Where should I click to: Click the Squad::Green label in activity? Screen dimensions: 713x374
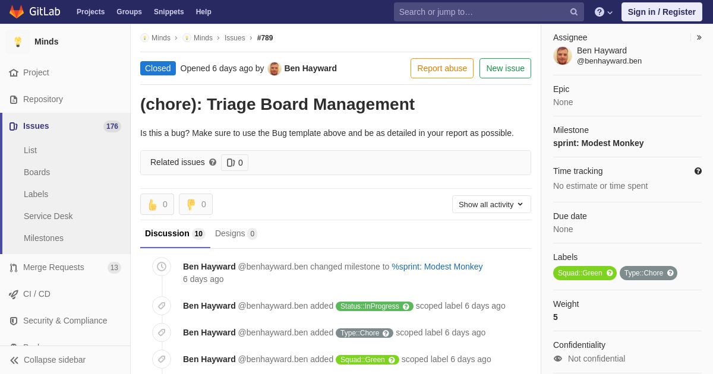coord(367,360)
